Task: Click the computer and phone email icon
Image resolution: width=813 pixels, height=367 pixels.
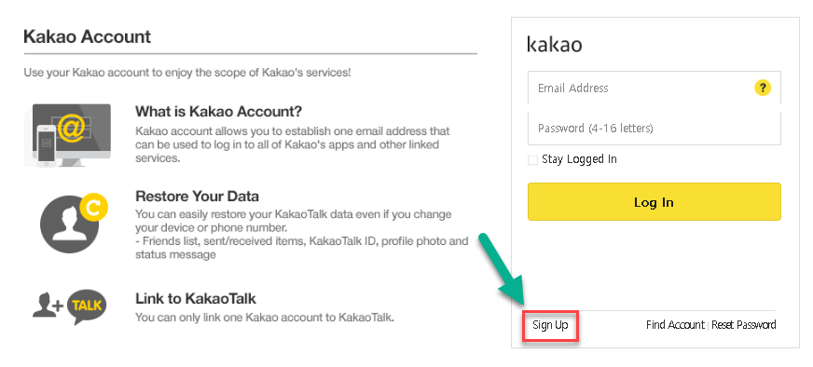Action: [x=68, y=135]
